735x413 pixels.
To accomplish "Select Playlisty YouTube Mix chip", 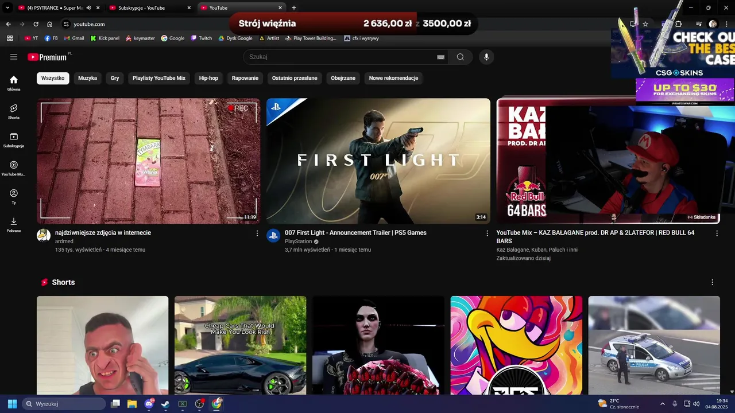I will 159,78.
